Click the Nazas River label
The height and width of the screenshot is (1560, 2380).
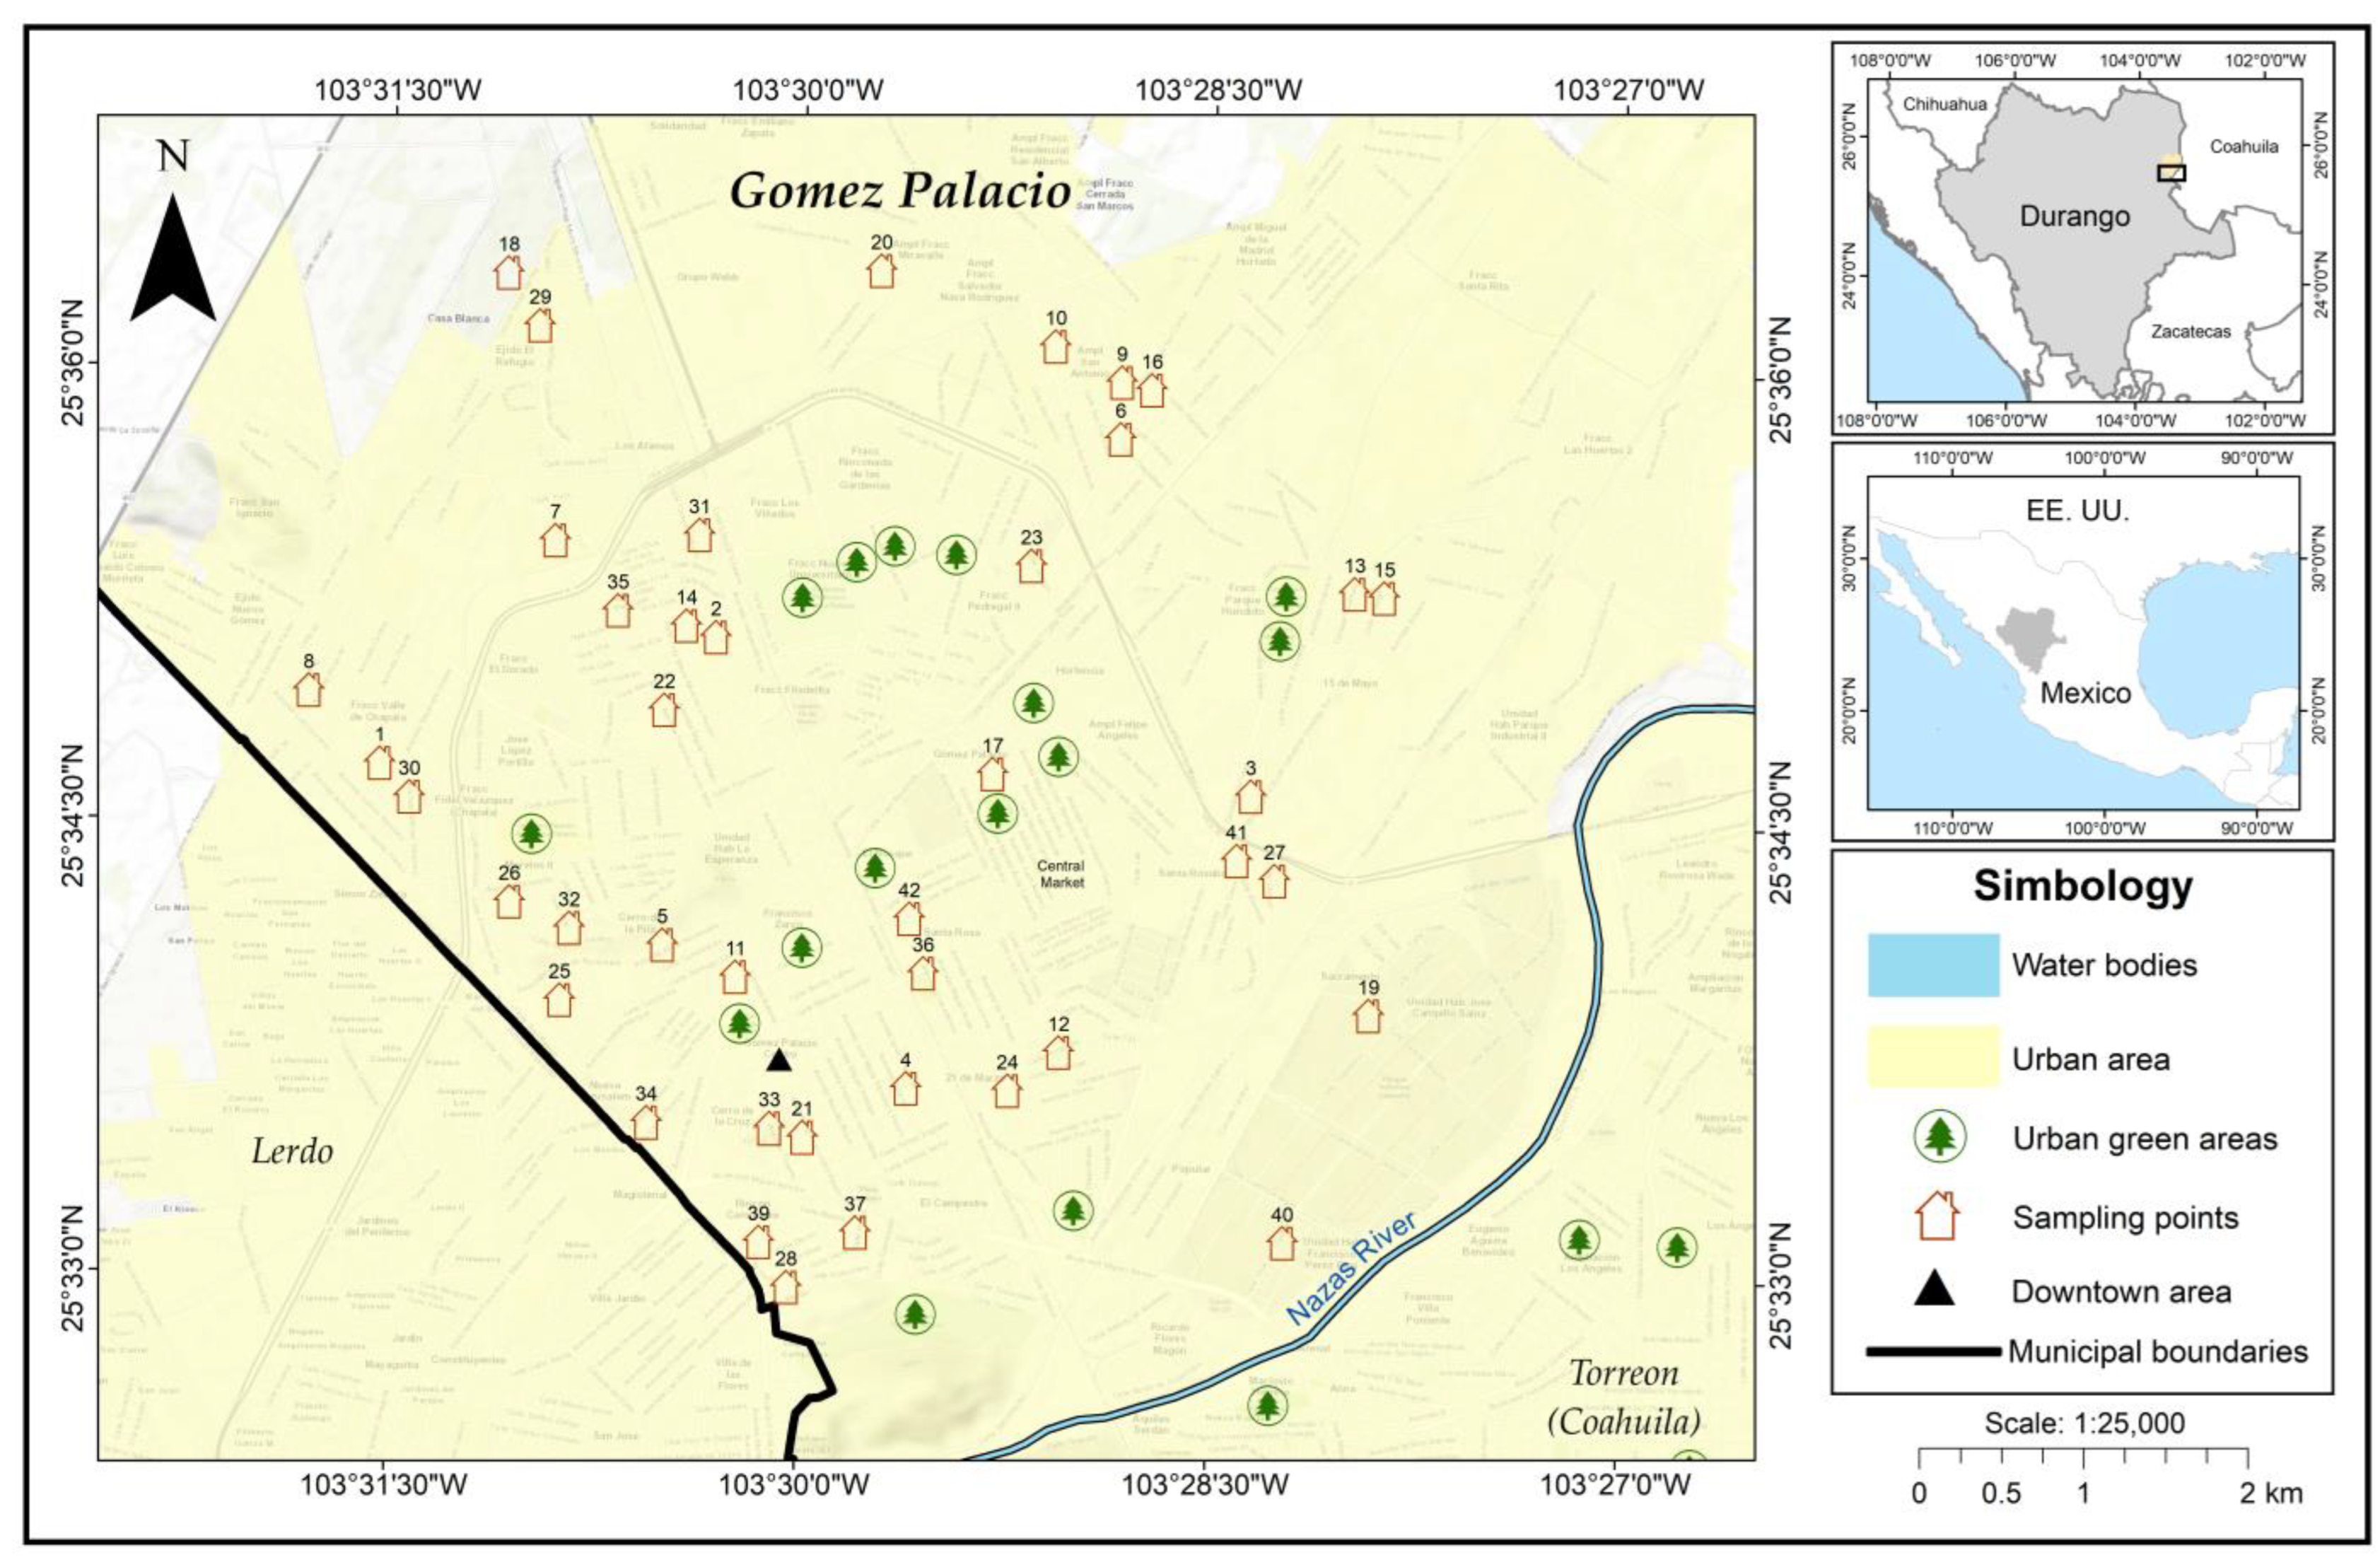pyautogui.click(x=1351, y=1269)
